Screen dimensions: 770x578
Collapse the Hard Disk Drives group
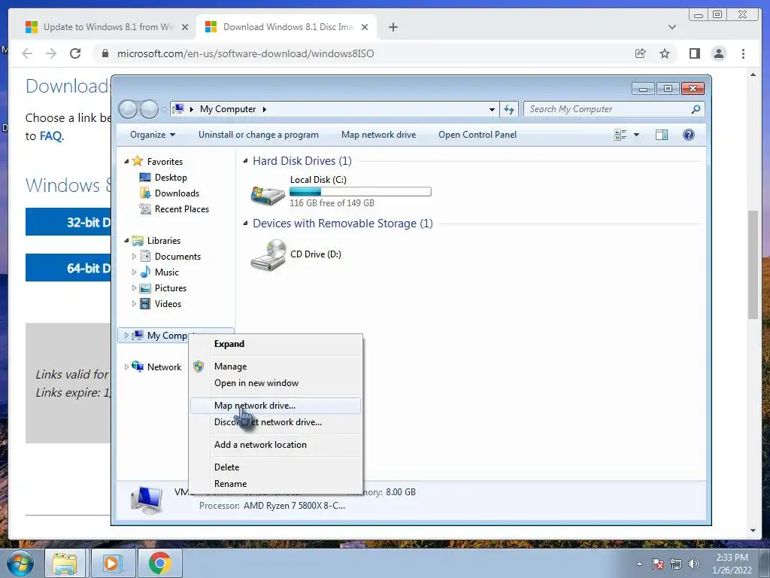[245, 161]
